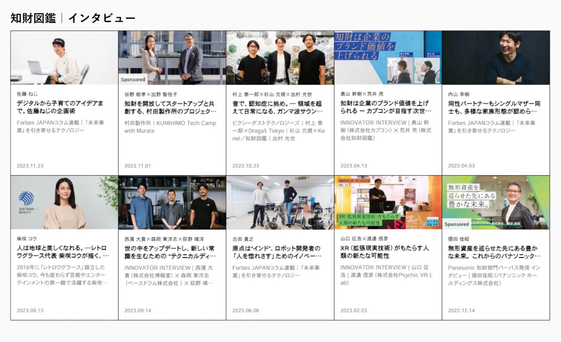
Task: Open the 知財は企業のブランド価値 banner thumbnail
Action: (388, 58)
